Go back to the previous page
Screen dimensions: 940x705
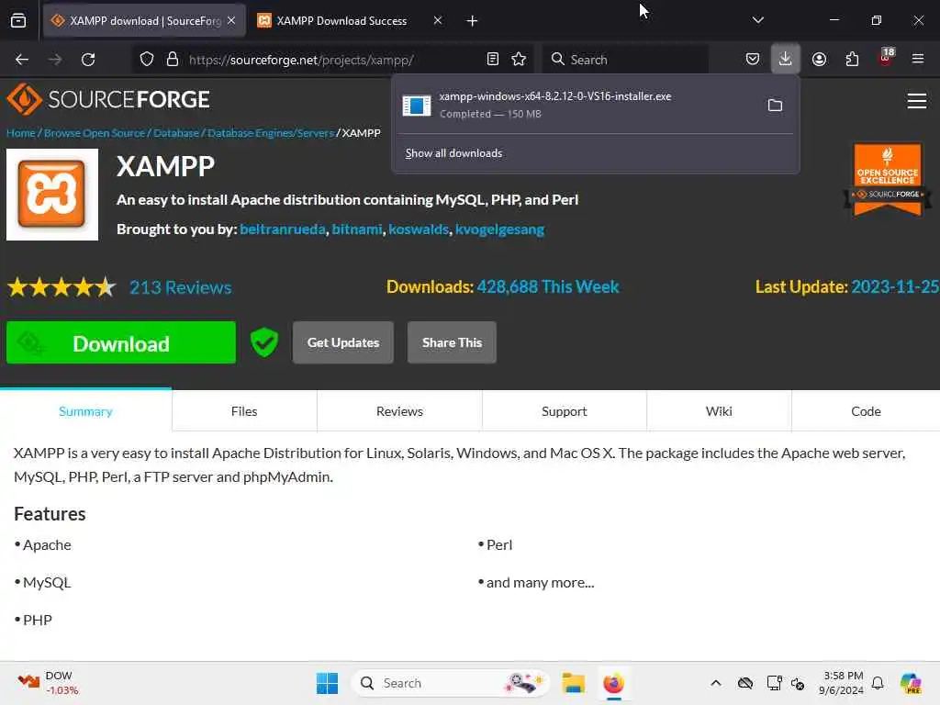point(22,60)
